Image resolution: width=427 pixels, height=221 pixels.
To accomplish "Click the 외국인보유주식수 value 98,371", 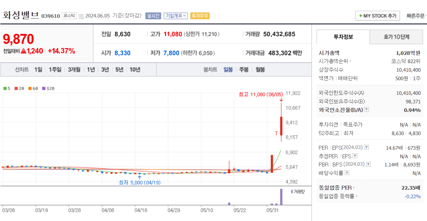I will tap(413, 101).
